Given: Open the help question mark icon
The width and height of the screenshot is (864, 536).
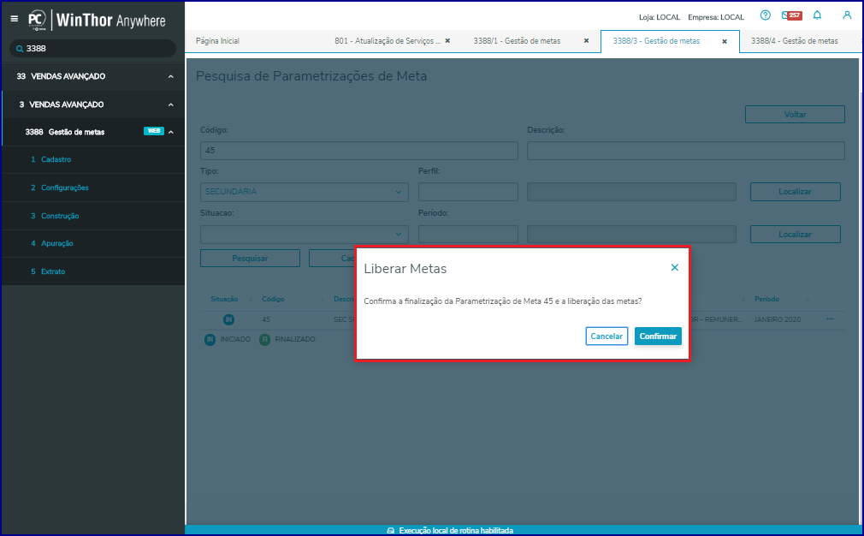Looking at the screenshot, I should pyautogui.click(x=766, y=15).
